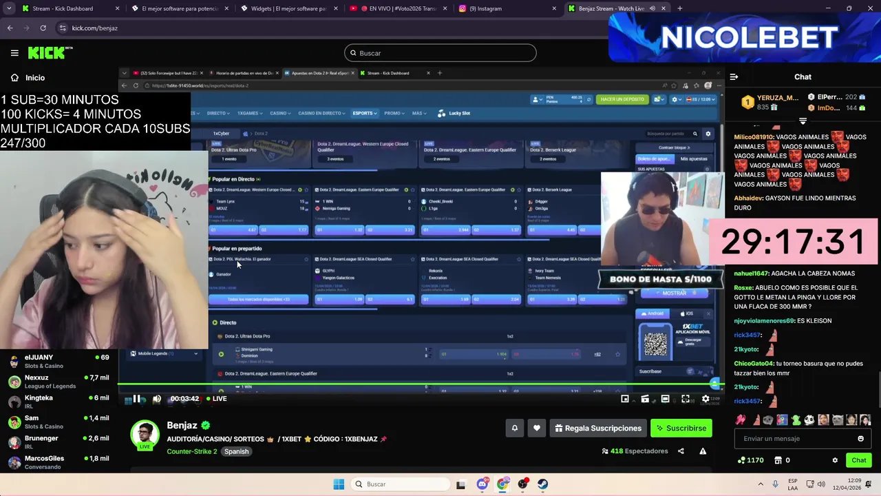Screen dimensions: 881x496
Task: Open Counter-Strike 2 category link
Action: click(191, 451)
